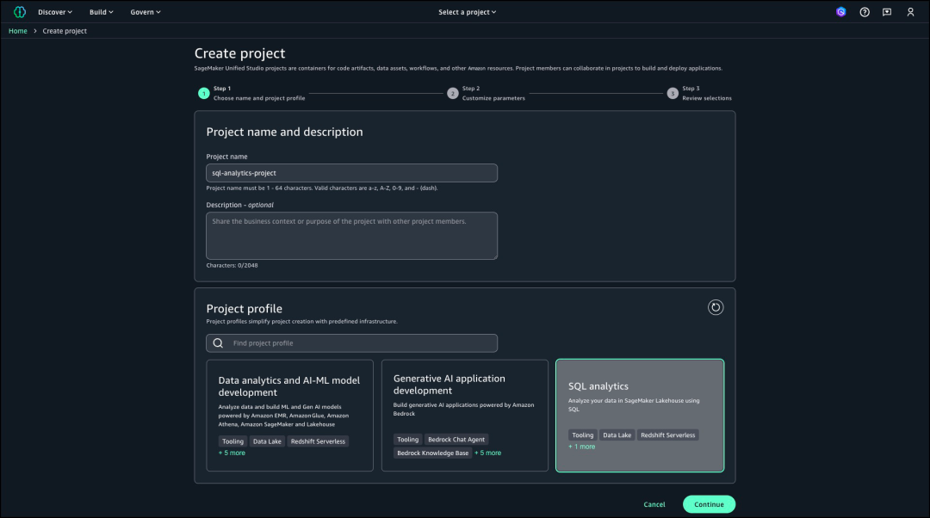The width and height of the screenshot is (930, 518).
Task: Click the Bedrock Chat Agent tag
Action: point(456,440)
